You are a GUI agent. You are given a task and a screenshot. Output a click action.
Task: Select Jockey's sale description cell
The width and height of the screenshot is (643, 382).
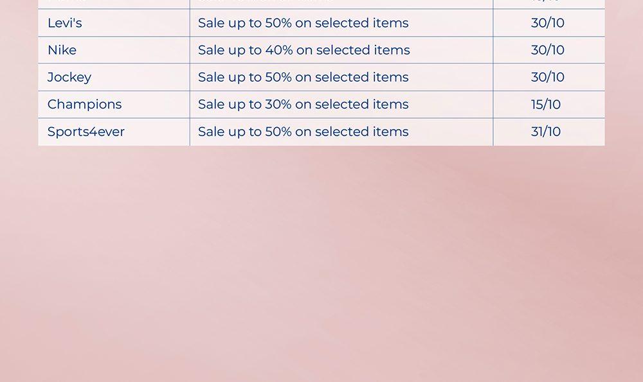tap(303, 77)
